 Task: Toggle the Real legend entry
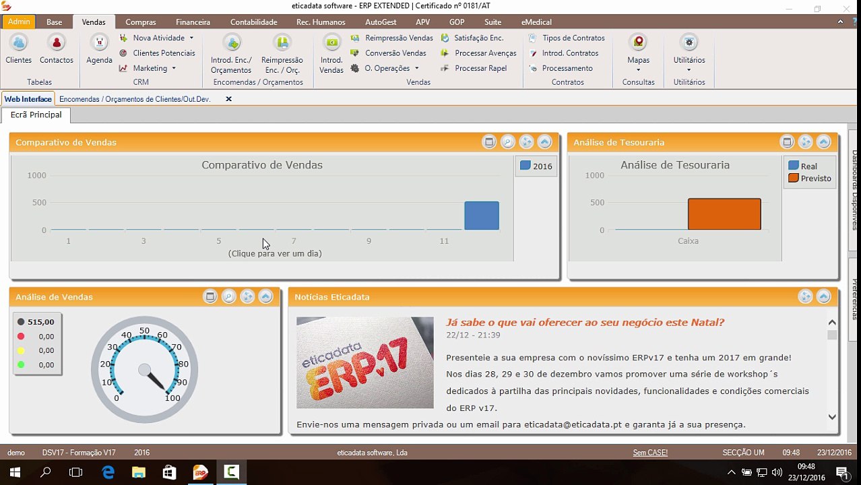[x=802, y=166]
